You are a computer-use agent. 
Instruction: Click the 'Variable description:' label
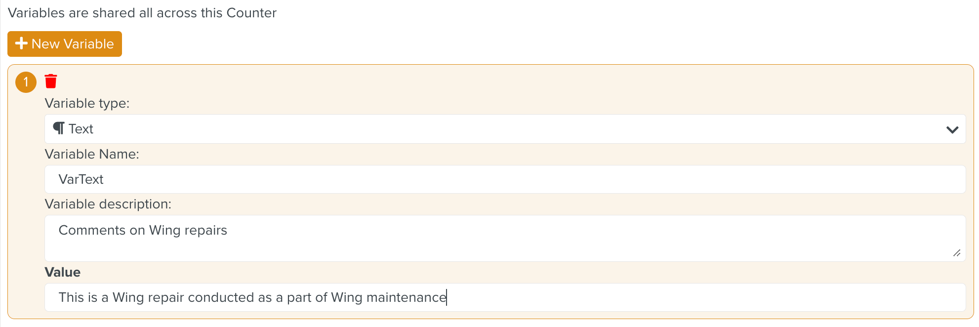click(108, 204)
